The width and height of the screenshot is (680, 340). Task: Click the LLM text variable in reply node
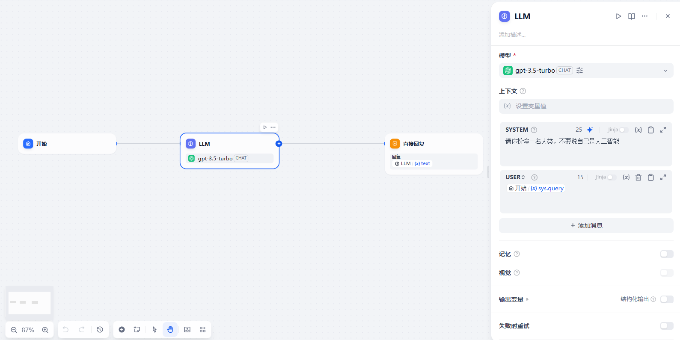point(413,163)
